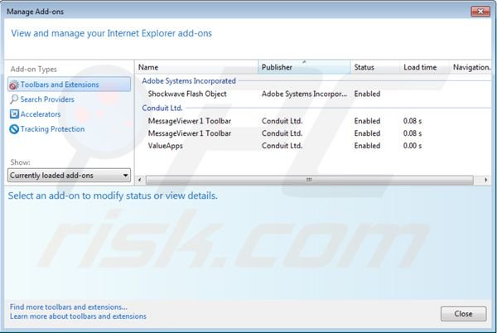Click Enabled status of ValueApps
This screenshot has height=333, width=497.
(367, 146)
